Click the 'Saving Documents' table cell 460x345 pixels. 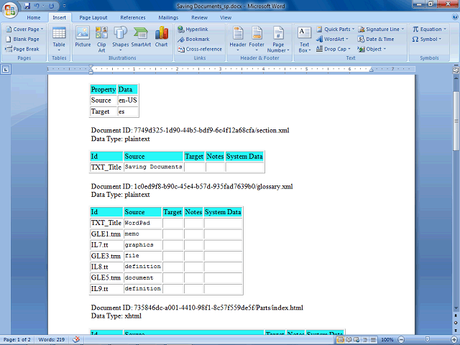[153, 167]
